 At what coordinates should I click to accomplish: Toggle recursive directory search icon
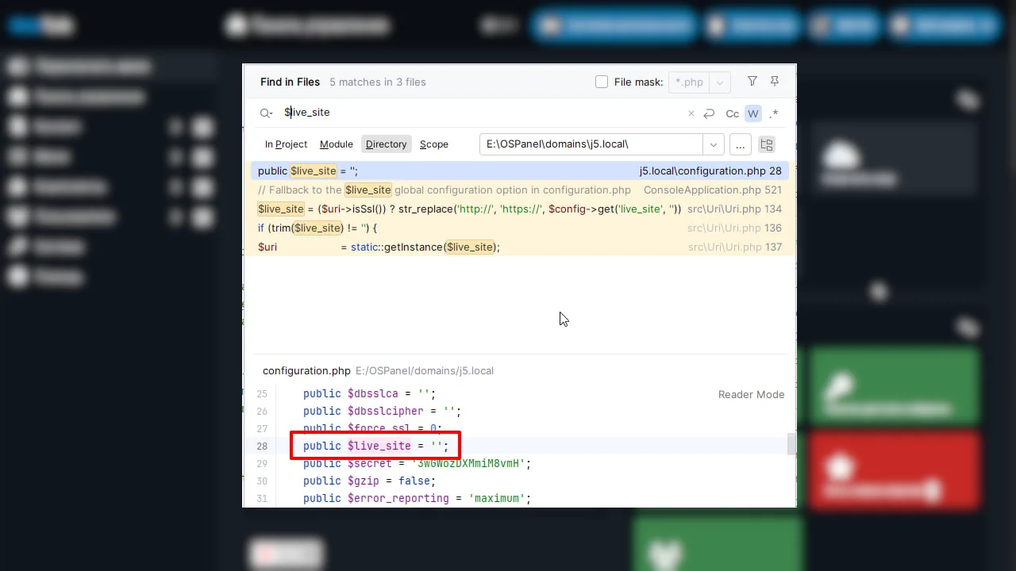[767, 144]
